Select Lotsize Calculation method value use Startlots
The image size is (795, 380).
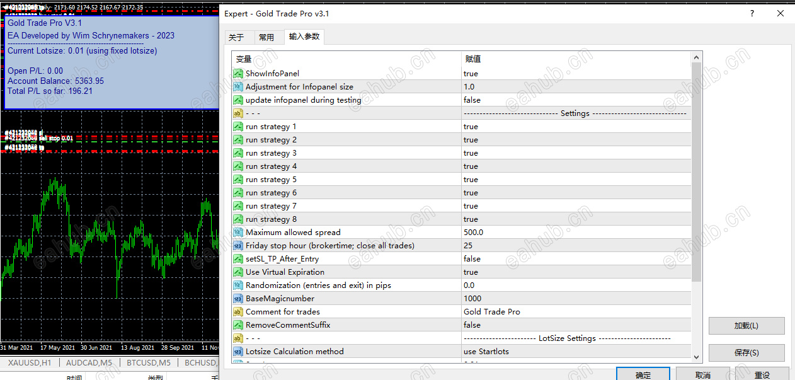486,352
